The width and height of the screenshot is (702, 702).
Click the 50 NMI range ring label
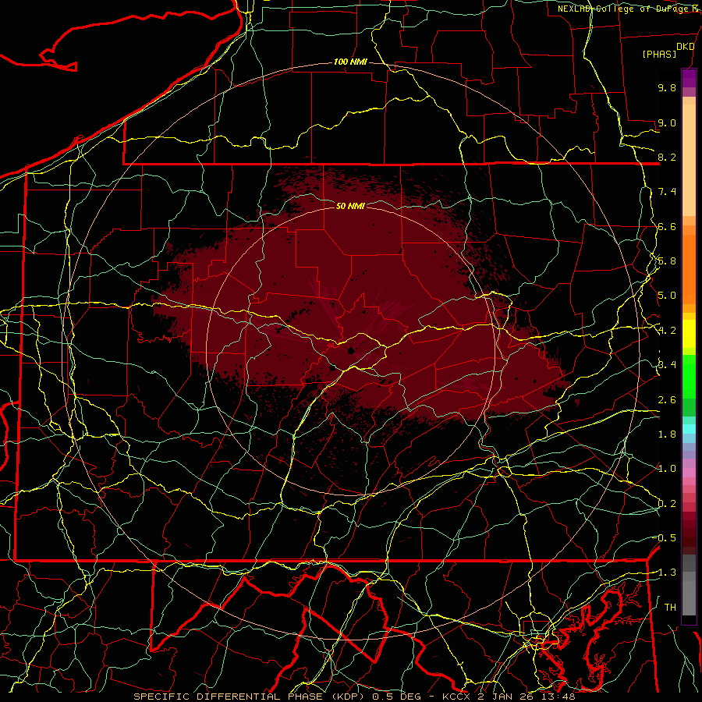(x=350, y=206)
